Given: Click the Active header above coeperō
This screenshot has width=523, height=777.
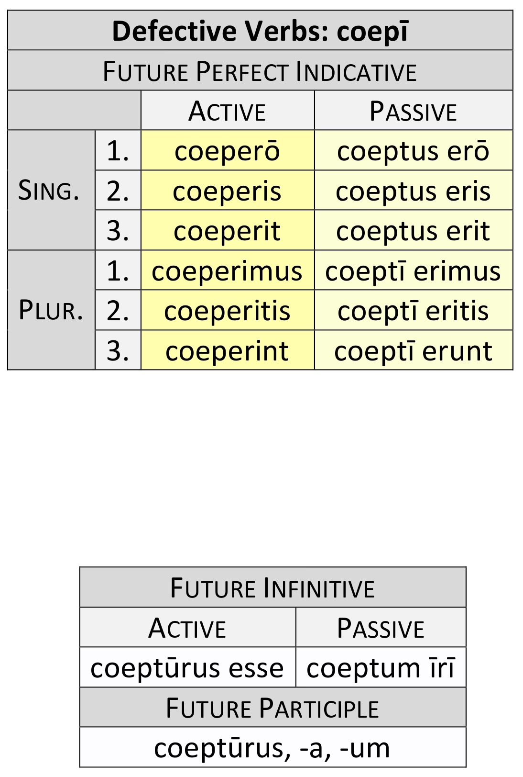Looking at the screenshot, I should pos(227,112).
